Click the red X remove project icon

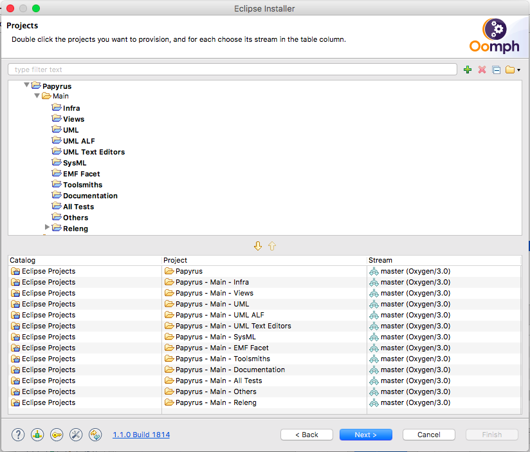482,70
